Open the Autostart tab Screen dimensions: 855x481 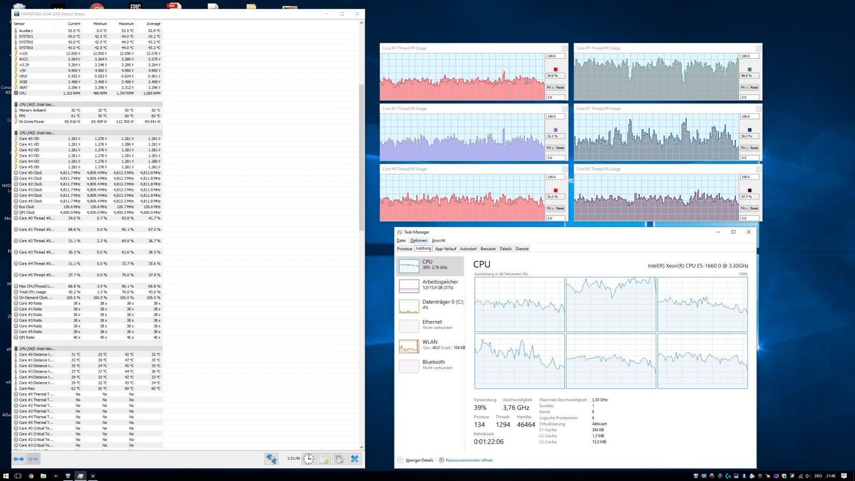(468, 249)
